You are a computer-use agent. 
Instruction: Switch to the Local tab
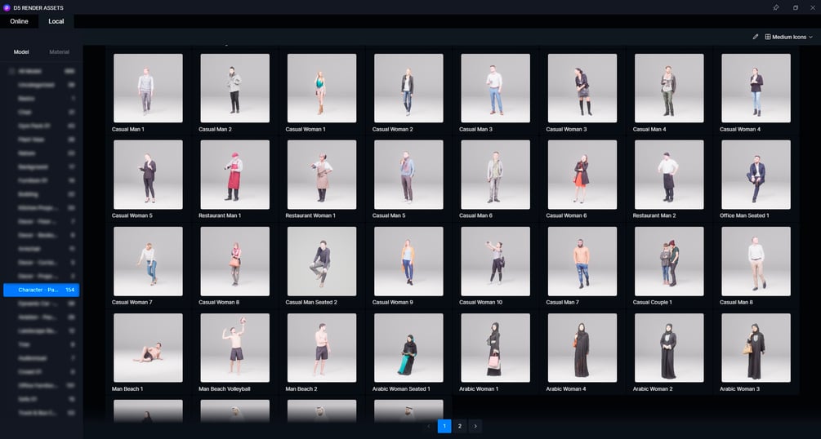[x=56, y=21]
